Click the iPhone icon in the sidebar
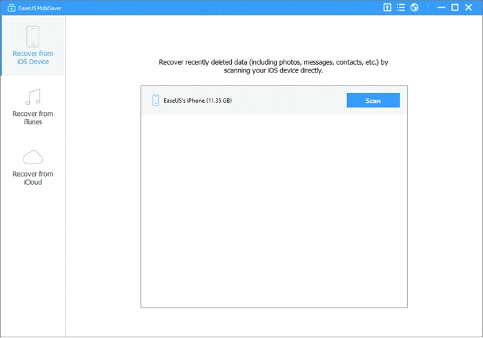Viewport: 483px width, 338px height. [x=32, y=36]
